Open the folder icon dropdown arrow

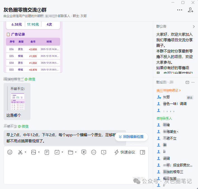[76, 152]
